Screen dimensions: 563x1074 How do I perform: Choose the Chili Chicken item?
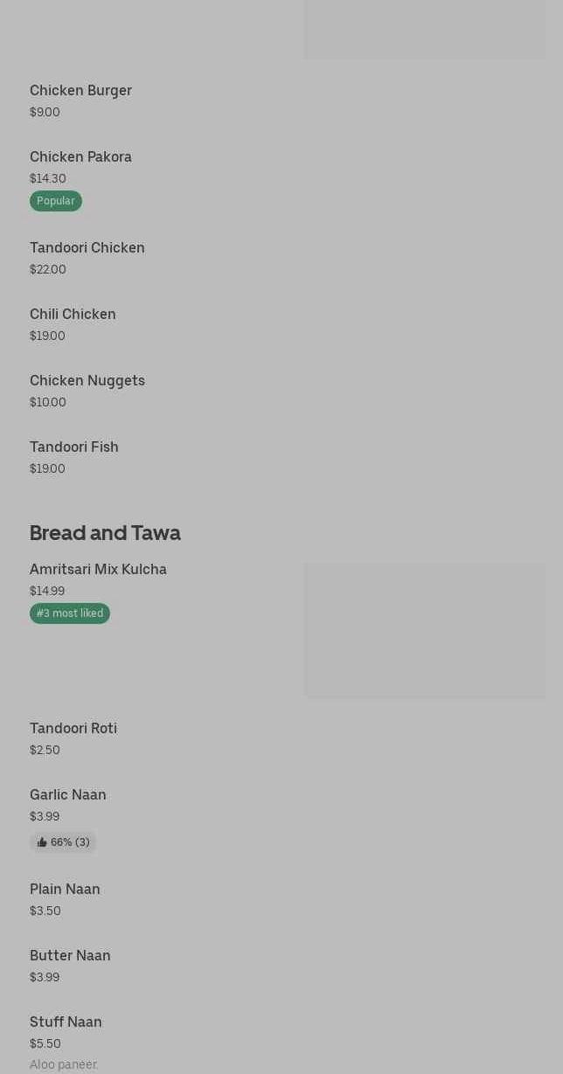(73, 315)
